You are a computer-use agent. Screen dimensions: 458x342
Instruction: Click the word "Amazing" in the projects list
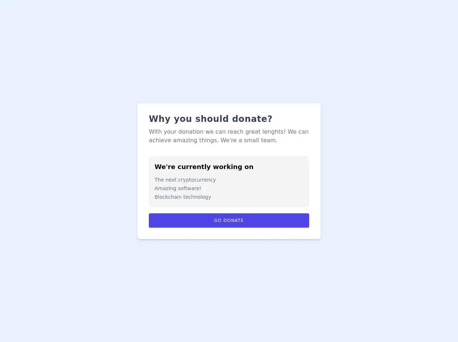click(x=165, y=188)
